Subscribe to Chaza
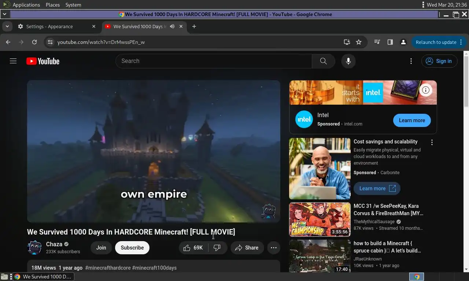Screen dimensions: 469x281 tap(132, 248)
